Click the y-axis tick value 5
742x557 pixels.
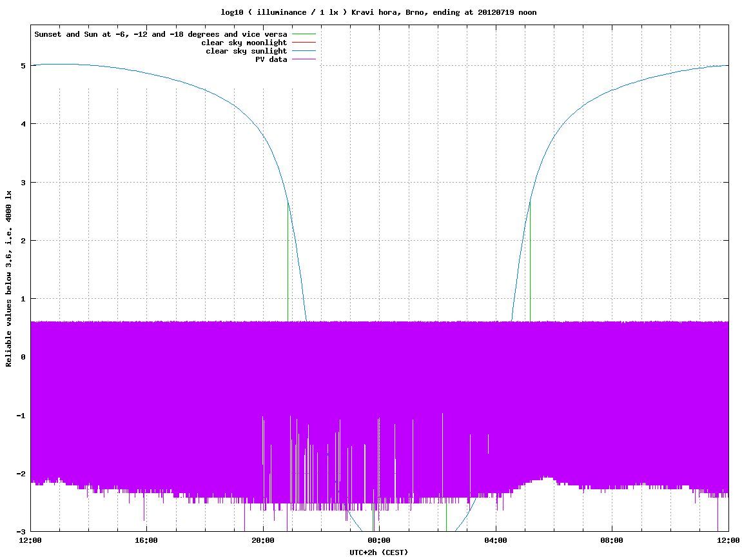pos(23,66)
